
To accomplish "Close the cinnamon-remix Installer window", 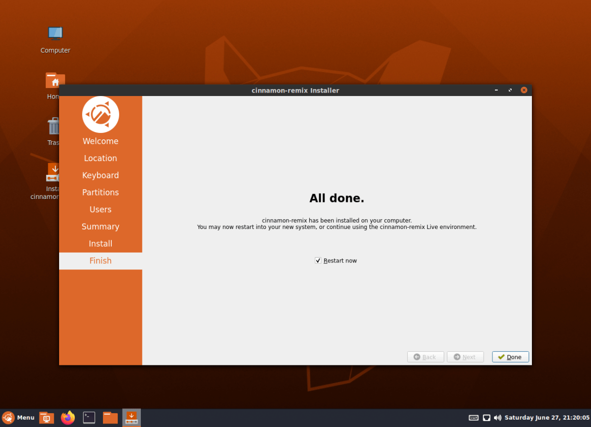I will click(x=524, y=90).
